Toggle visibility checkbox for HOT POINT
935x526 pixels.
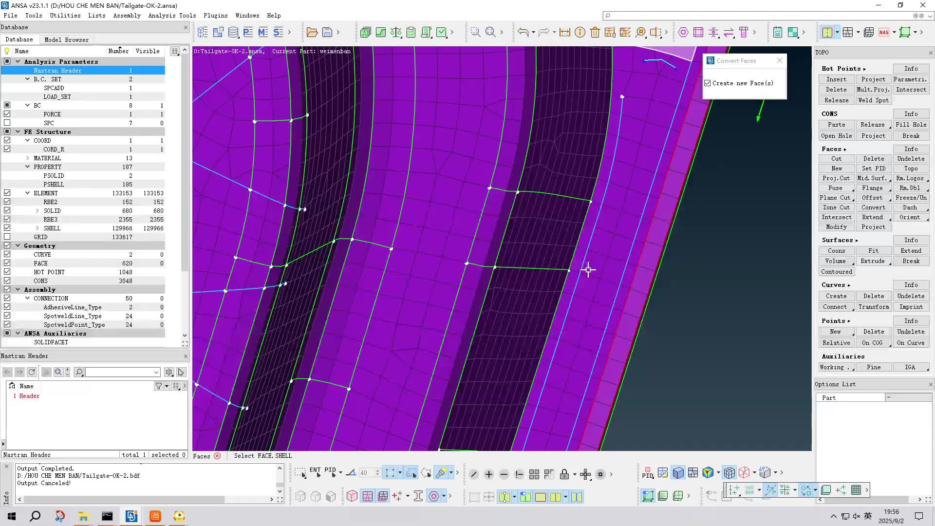click(7, 272)
